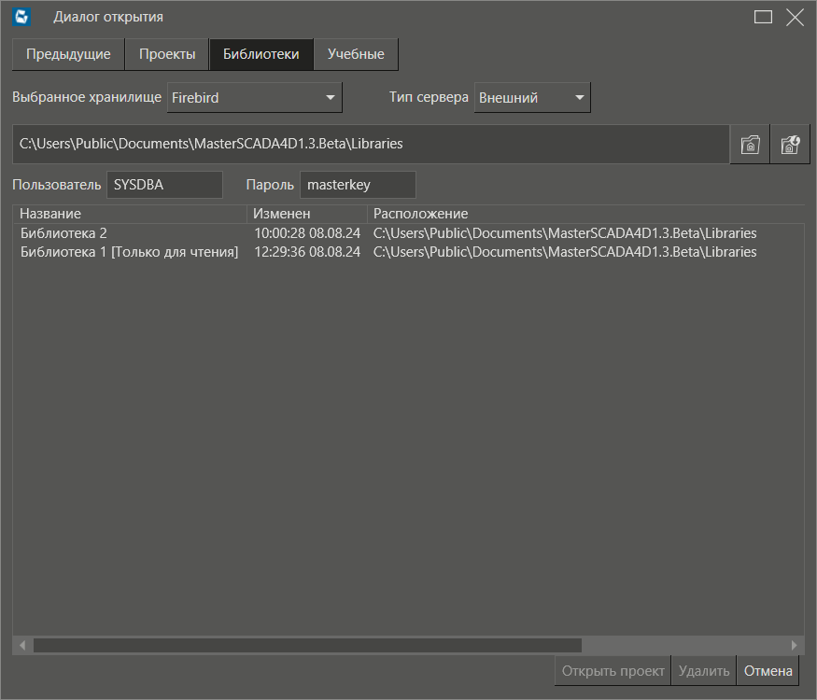
Task: Select the Библиотеки tab
Action: (x=261, y=54)
